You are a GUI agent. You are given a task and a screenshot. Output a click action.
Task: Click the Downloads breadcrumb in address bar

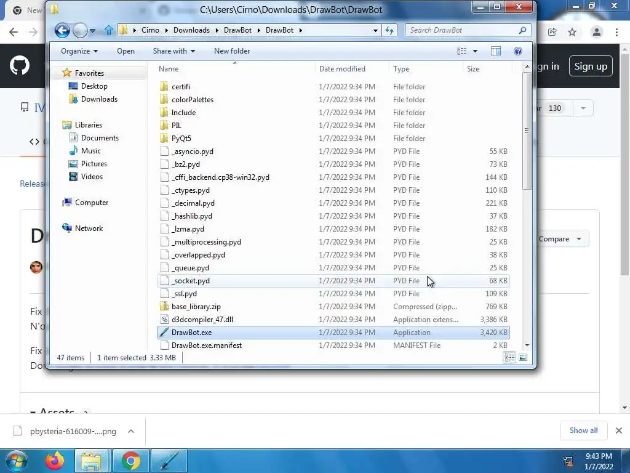tap(191, 30)
